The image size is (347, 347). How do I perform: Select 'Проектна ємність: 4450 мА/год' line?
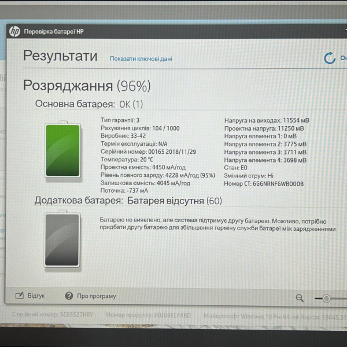click(143, 167)
